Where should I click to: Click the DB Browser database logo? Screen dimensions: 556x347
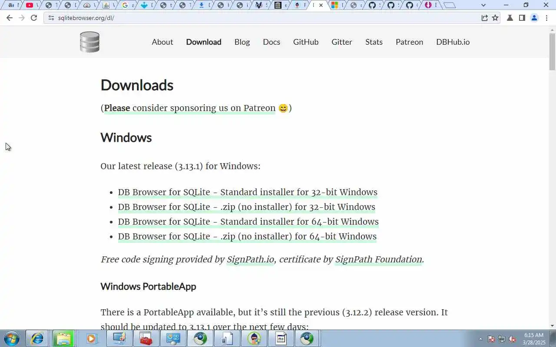(x=90, y=42)
